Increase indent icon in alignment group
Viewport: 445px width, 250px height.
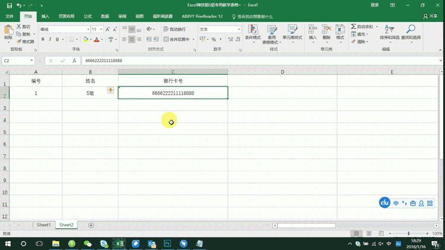coord(156,39)
